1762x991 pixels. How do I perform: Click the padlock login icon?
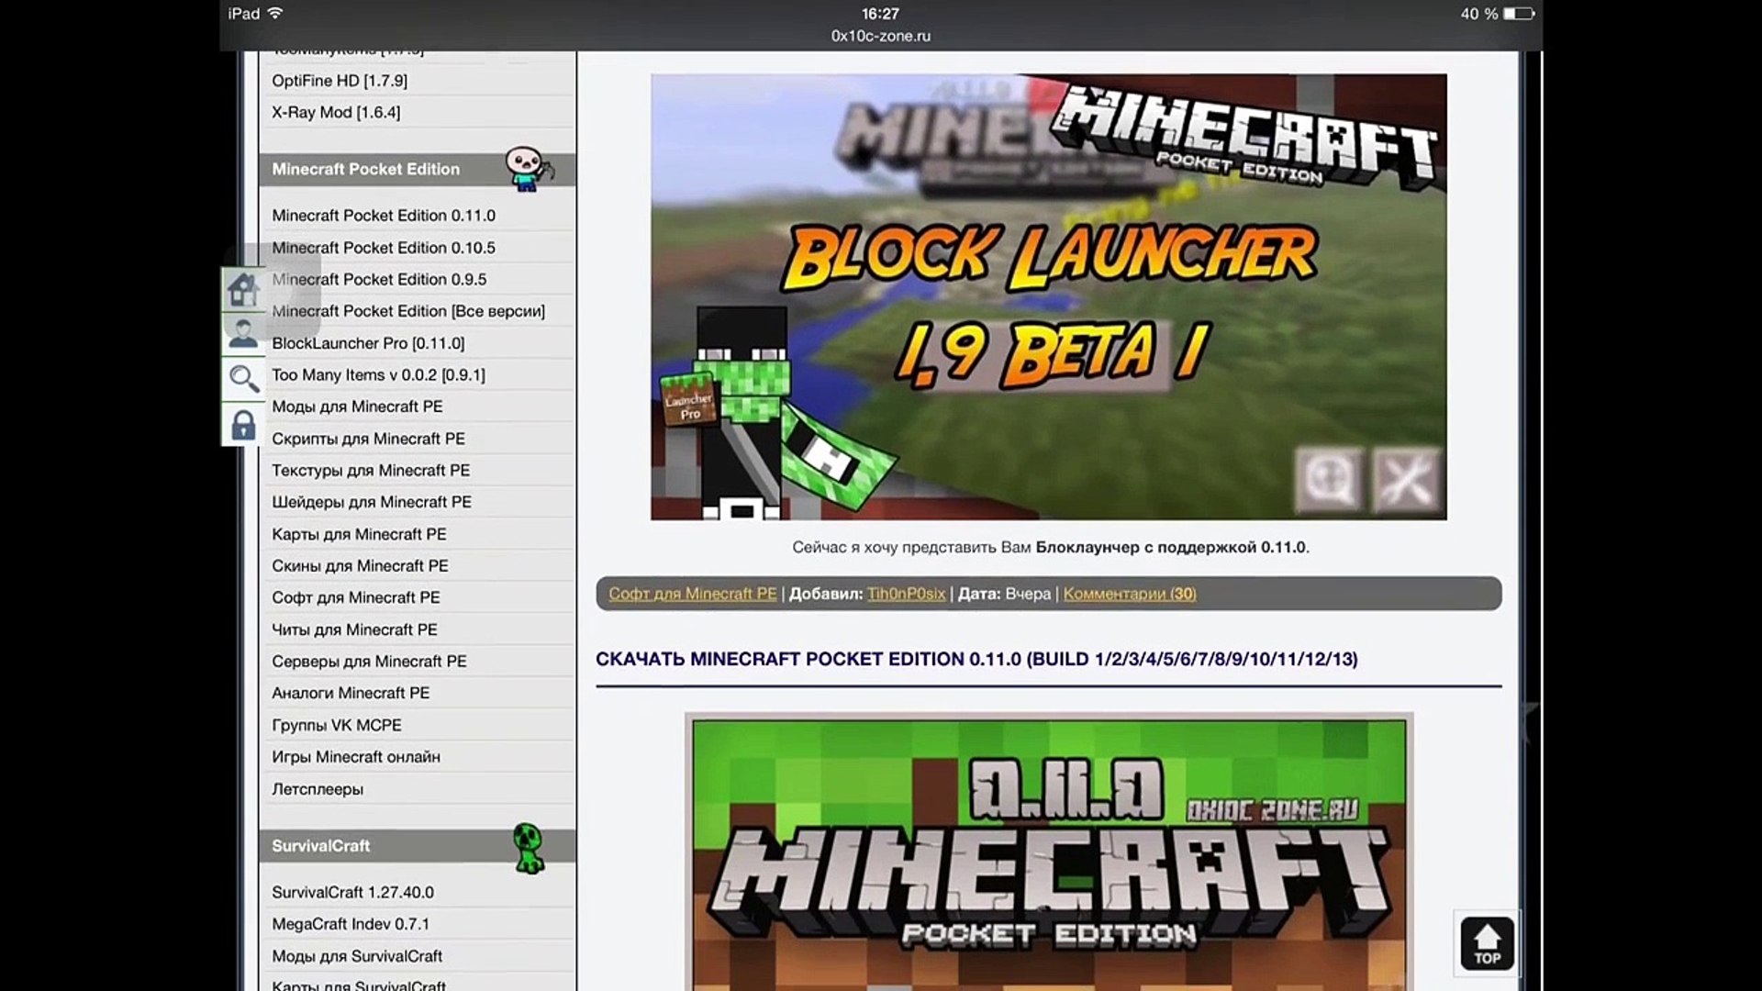(243, 425)
